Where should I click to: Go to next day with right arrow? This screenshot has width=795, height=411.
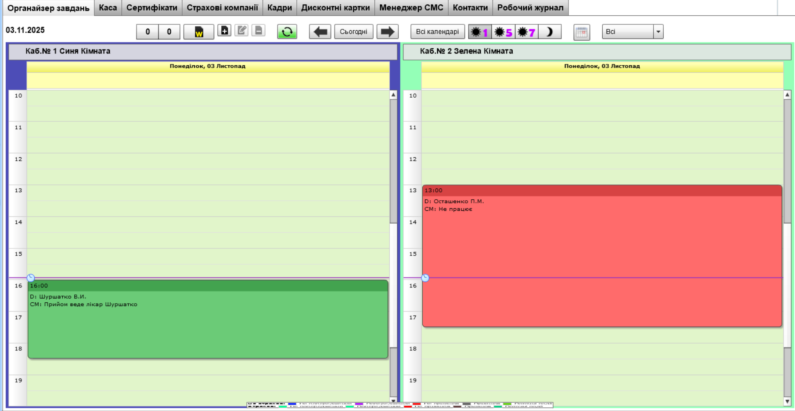point(387,32)
